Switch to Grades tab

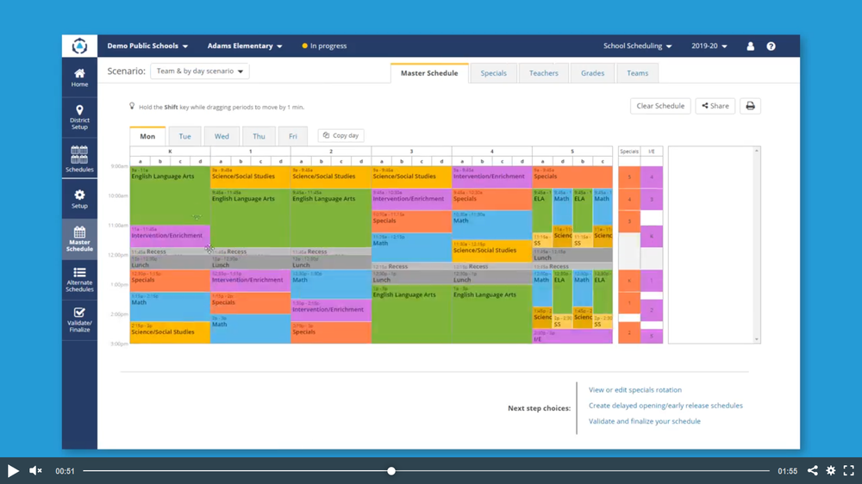point(593,73)
